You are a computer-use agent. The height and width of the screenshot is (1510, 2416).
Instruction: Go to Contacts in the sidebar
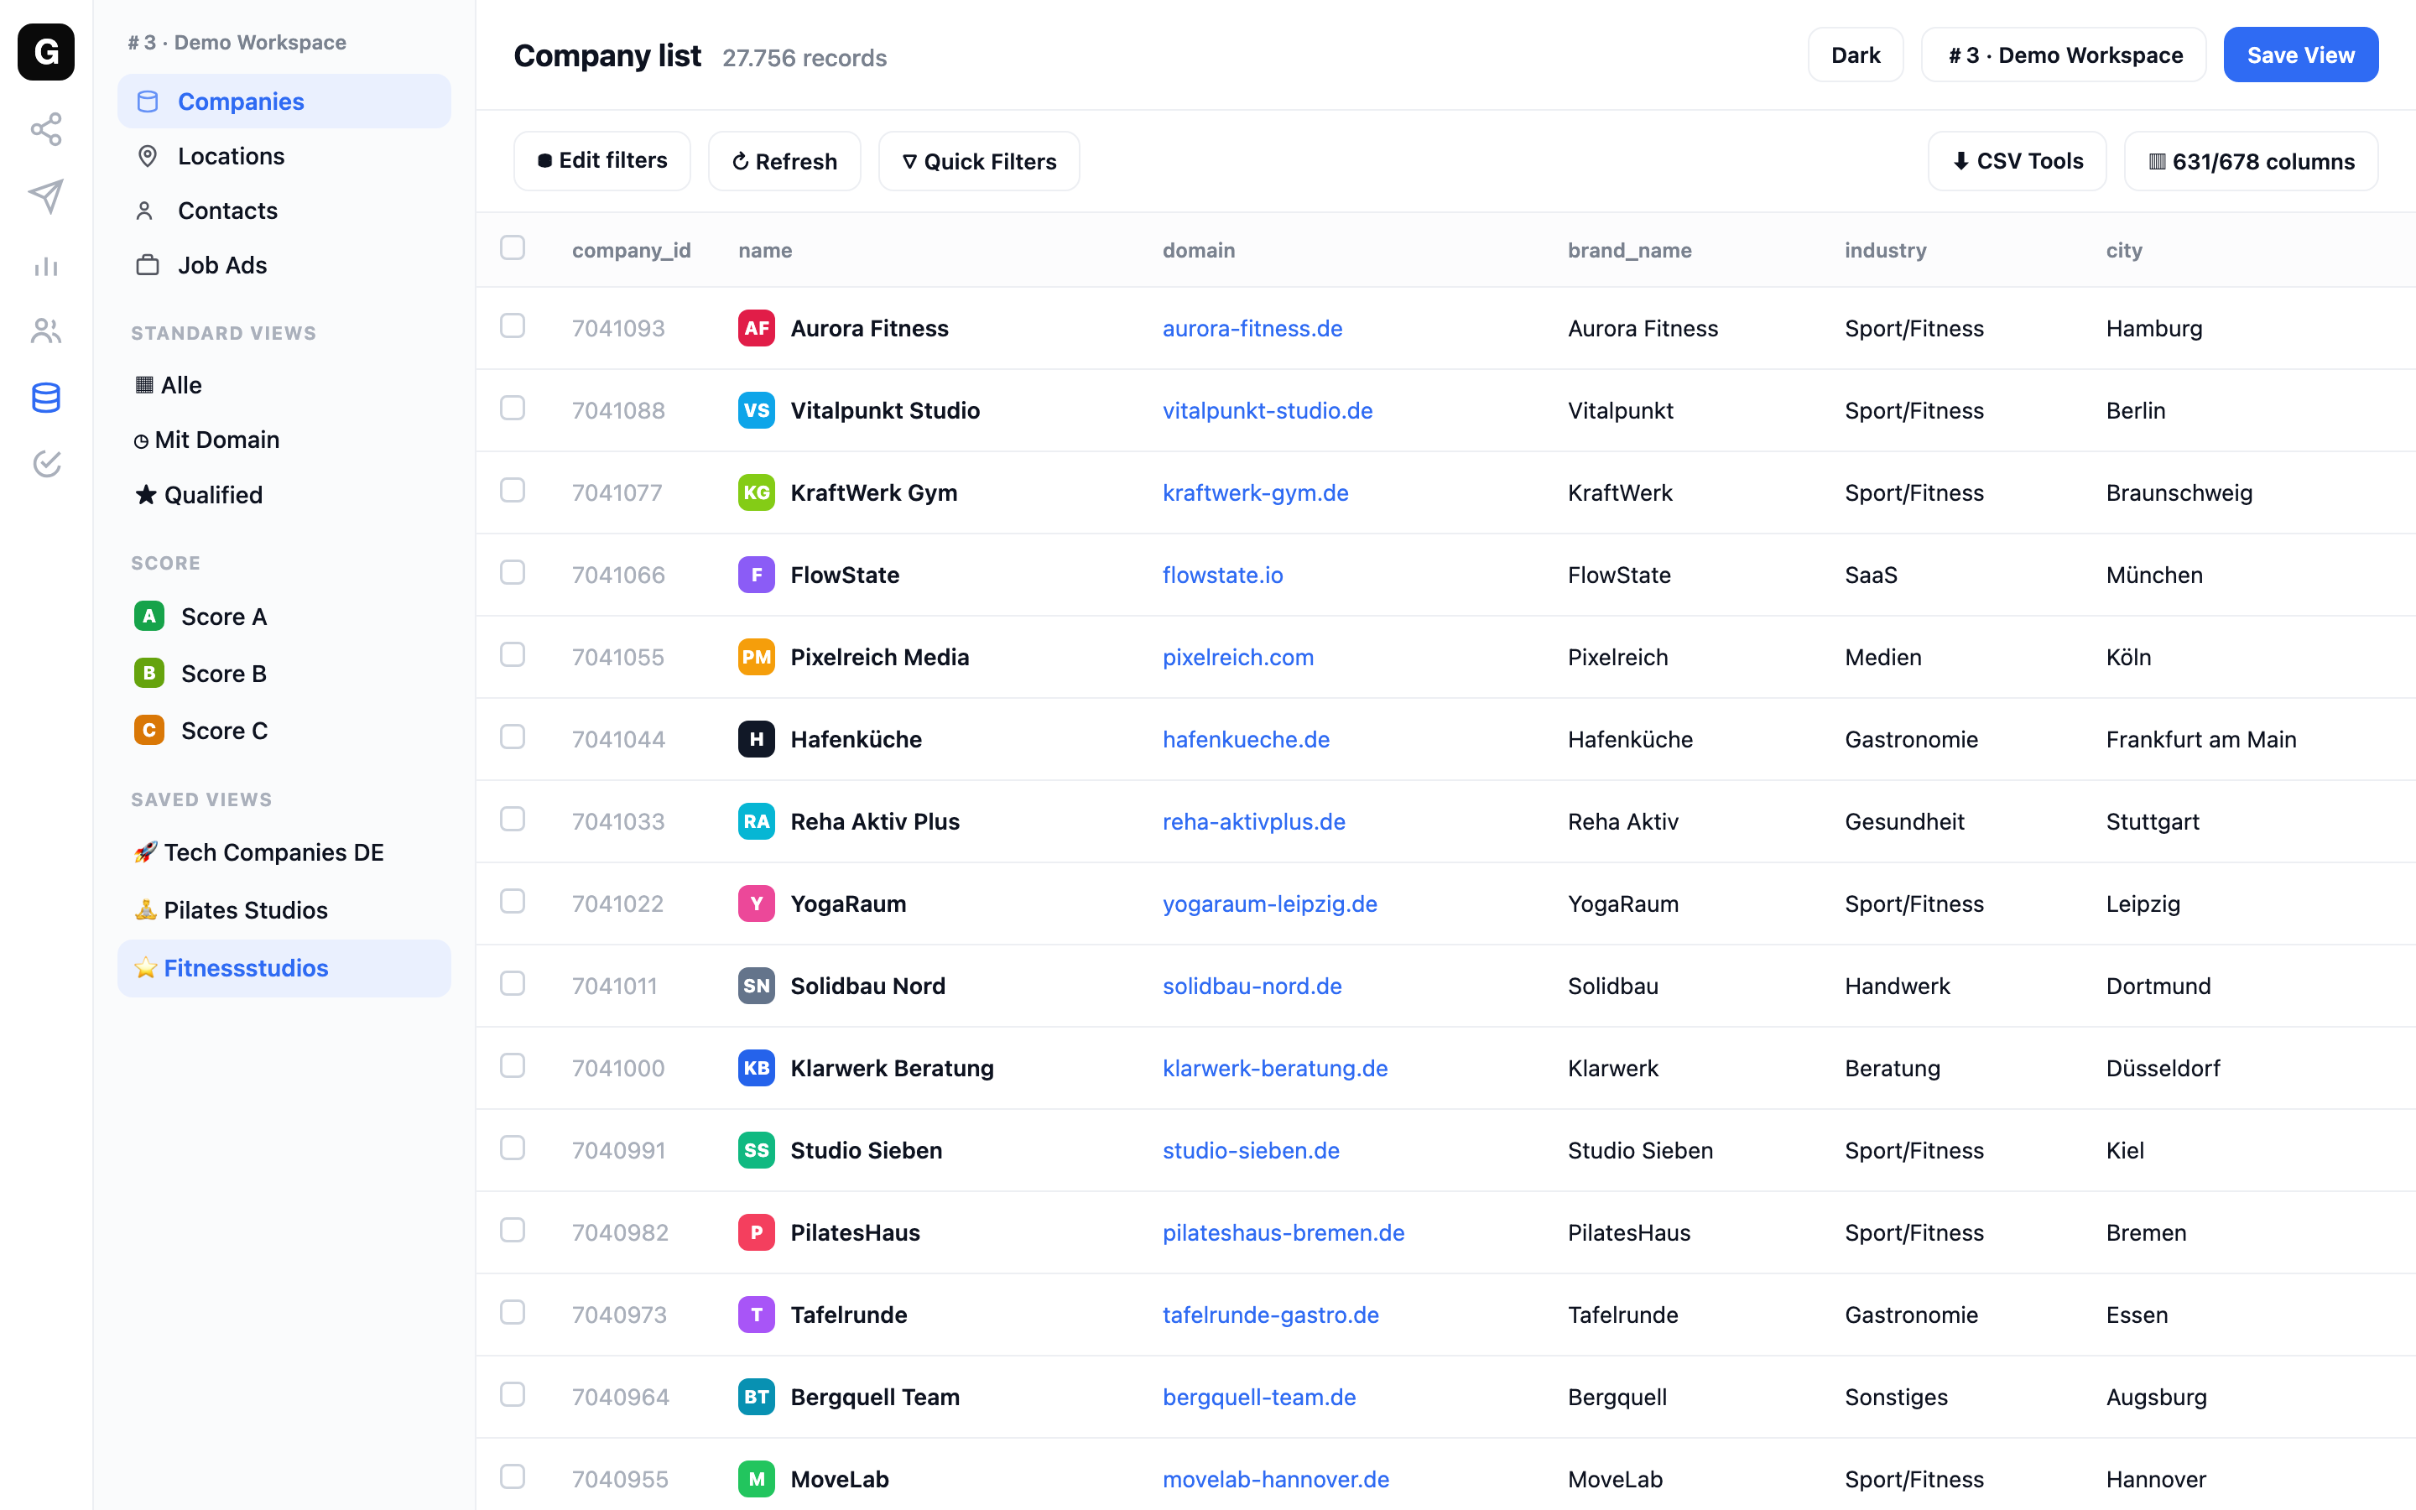pyautogui.click(x=284, y=211)
